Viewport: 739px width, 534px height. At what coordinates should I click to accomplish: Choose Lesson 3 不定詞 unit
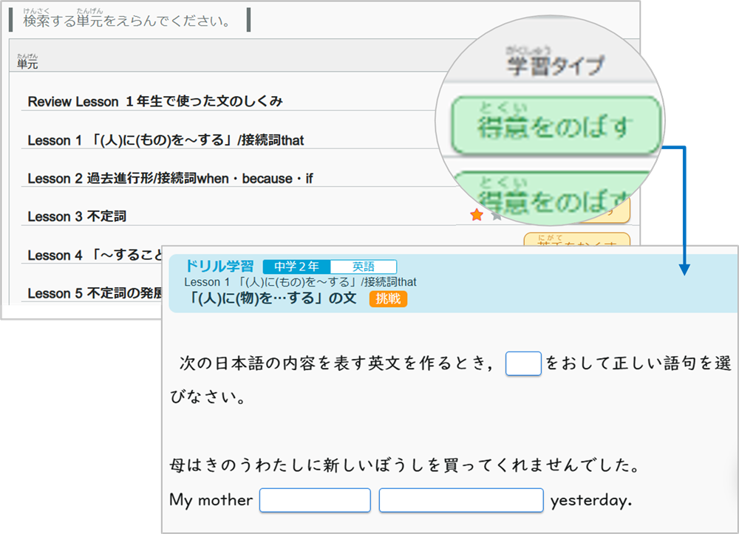tap(77, 216)
